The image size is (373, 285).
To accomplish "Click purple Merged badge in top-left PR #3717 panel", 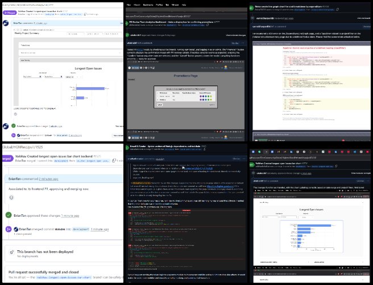I will click(x=9, y=13).
